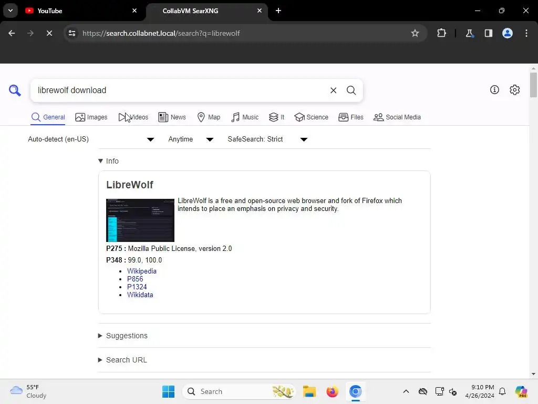Open the Anytime time range dropdown
The width and height of the screenshot is (538, 404).
click(x=191, y=139)
